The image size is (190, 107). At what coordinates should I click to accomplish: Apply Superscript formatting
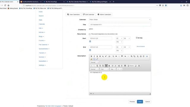(106, 56)
